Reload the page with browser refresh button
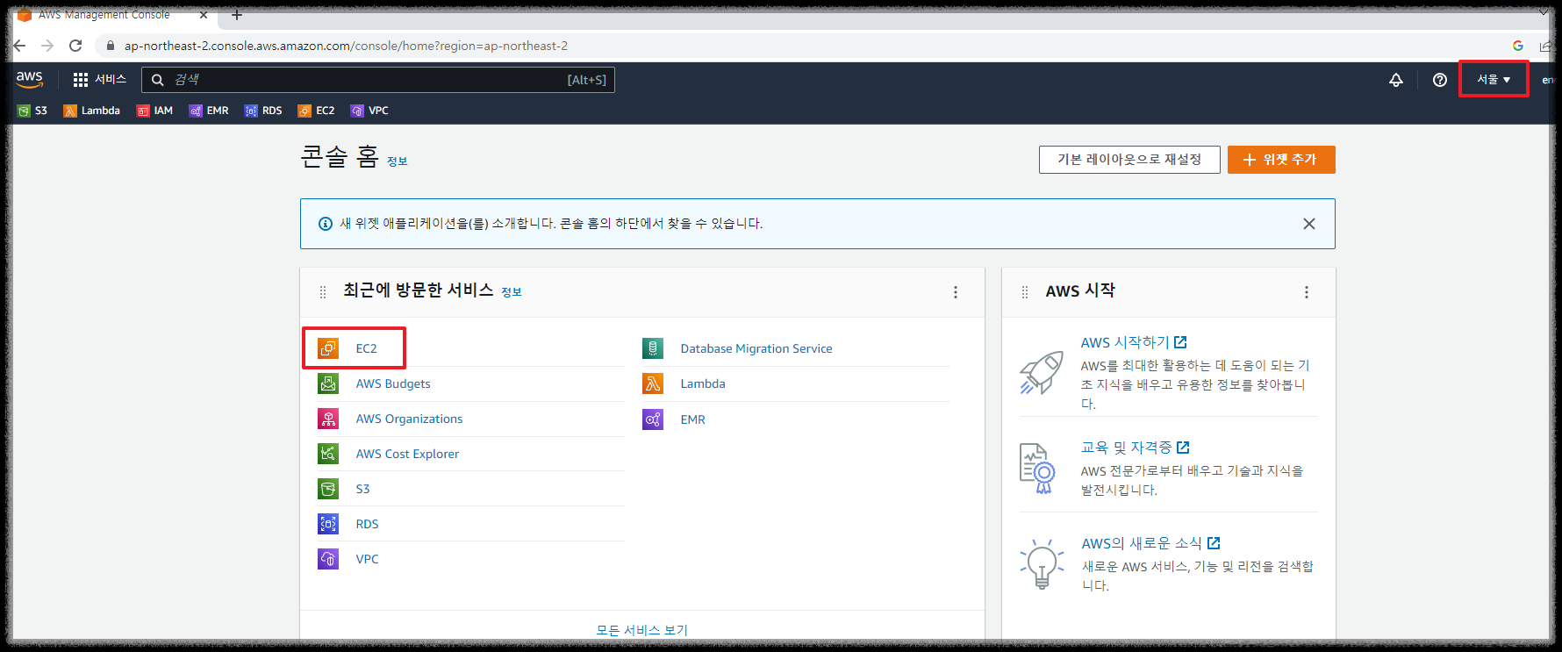The height and width of the screenshot is (652, 1562). click(75, 46)
